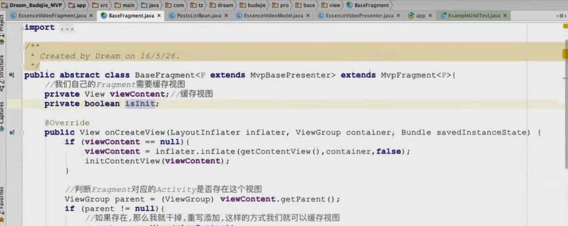Click the tz breadcrumb package

click(x=197, y=5)
